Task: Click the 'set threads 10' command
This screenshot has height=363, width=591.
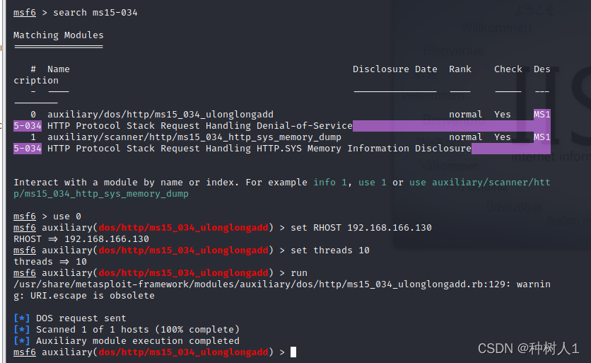Action: click(x=330, y=250)
